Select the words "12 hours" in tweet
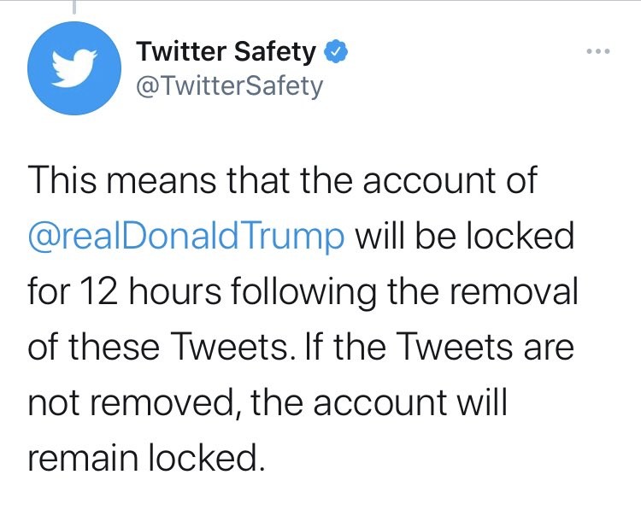The image size is (641, 510). (134, 292)
